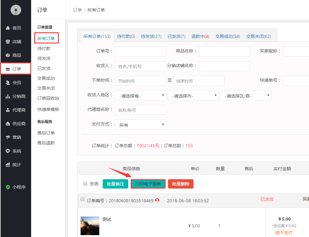Click the member (会员) sidebar icon
309x237 pixels.
[x=8, y=83]
